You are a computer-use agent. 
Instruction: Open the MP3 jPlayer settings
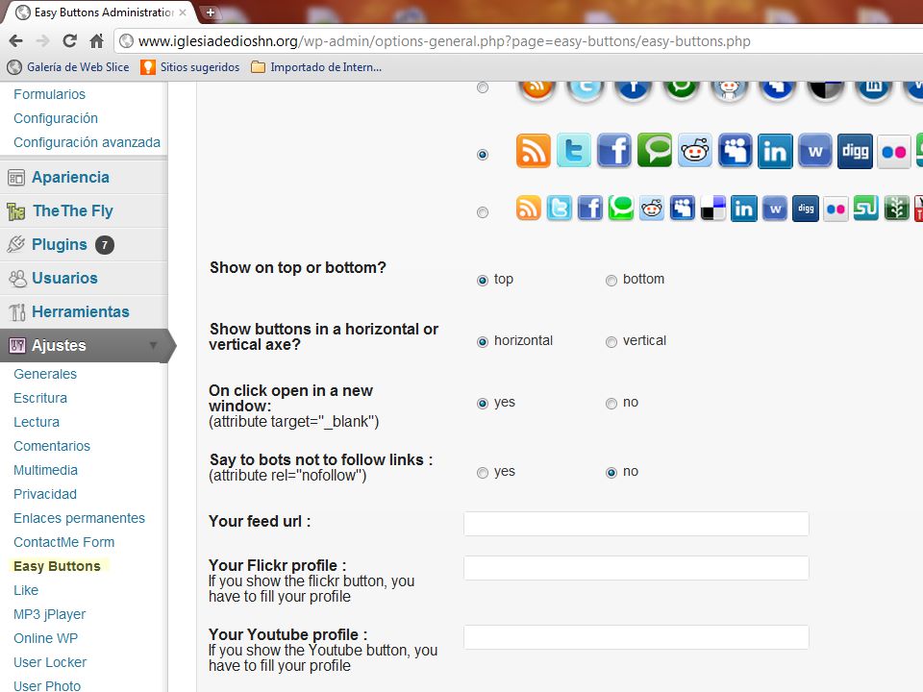click(49, 614)
